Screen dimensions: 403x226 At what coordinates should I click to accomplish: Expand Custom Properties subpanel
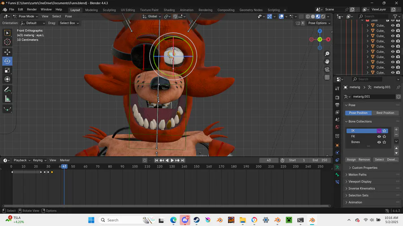pyautogui.click(x=364, y=168)
